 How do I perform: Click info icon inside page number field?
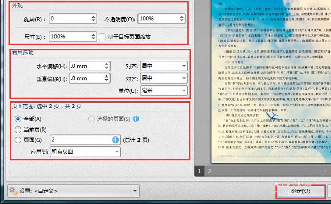pyautogui.click(x=115, y=140)
